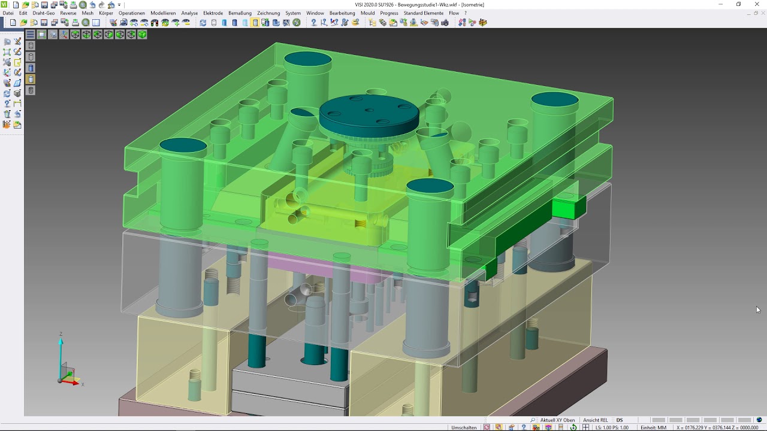This screenshot has height=431, width=767.
Task: Click the menu lines icon in view toolbar
Action: click(x=30, y=35)
